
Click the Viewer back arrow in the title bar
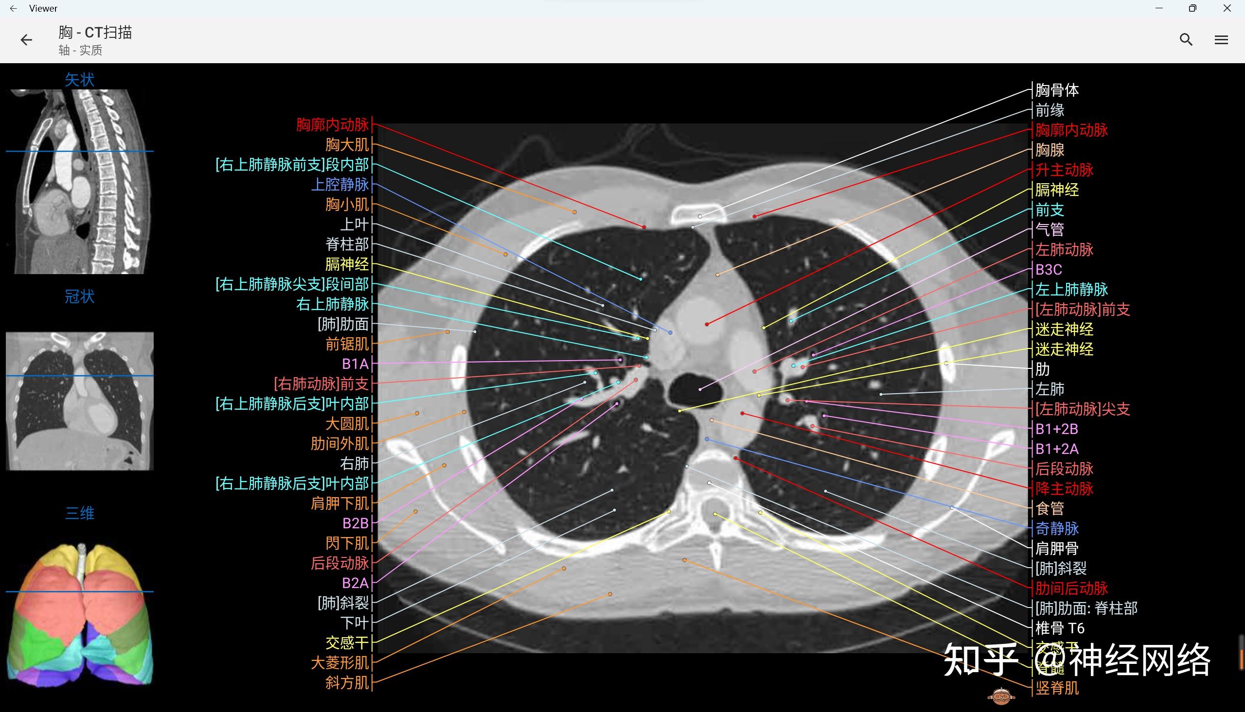pos(13,8)
